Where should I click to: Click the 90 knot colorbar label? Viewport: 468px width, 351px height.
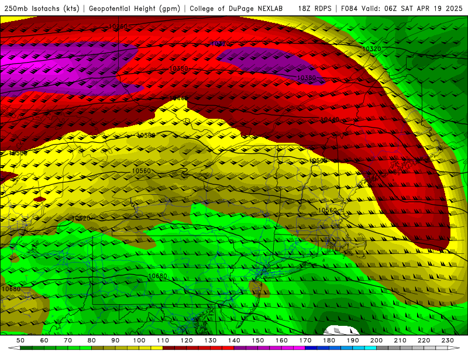pyautogui.click(x=115, y=340)
